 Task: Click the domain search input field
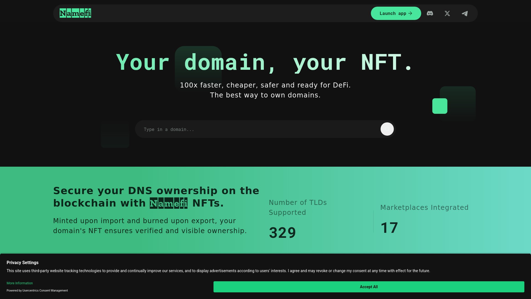coord(249,129)
